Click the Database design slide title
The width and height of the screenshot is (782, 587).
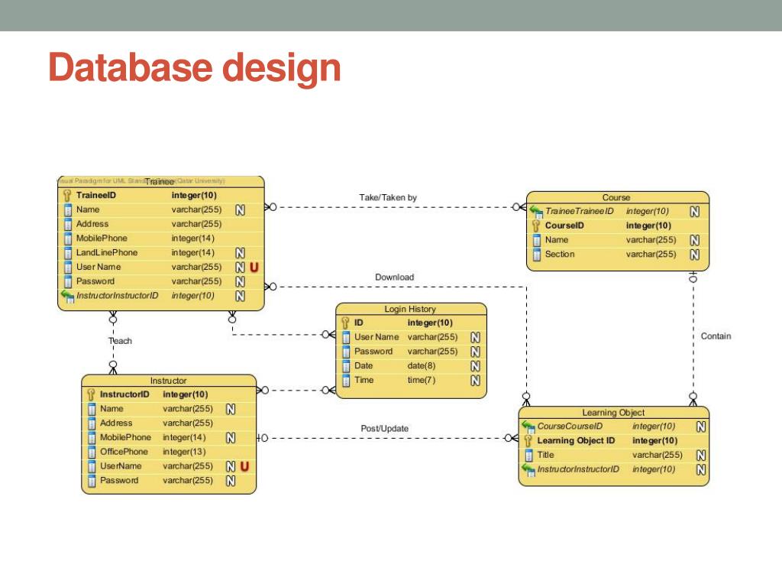click(x=194, y=68)
